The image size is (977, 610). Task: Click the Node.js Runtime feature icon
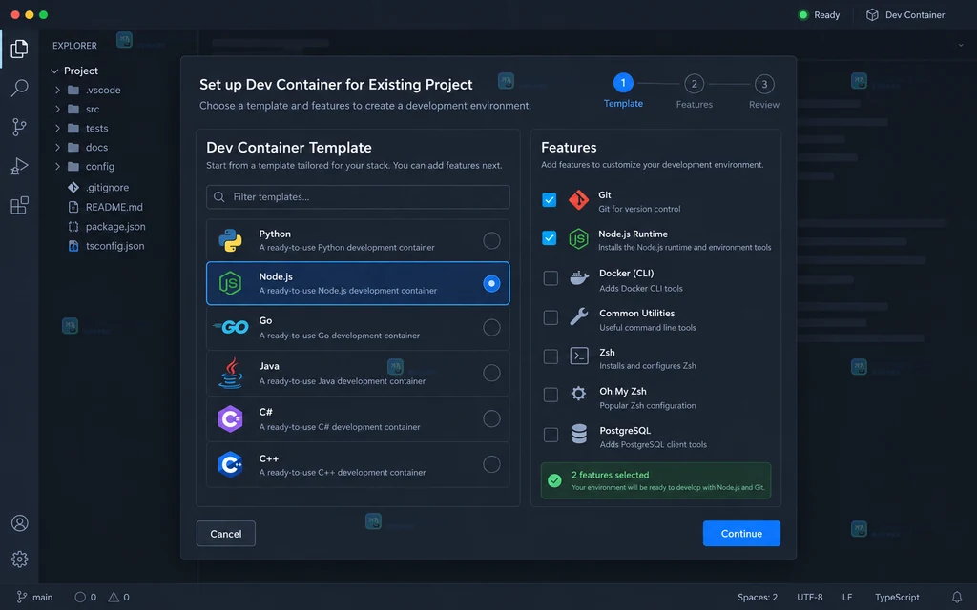(x=578, y=238)
